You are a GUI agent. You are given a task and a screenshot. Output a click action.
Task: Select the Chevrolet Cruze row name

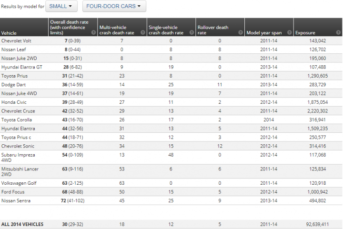tap(18, 111)
